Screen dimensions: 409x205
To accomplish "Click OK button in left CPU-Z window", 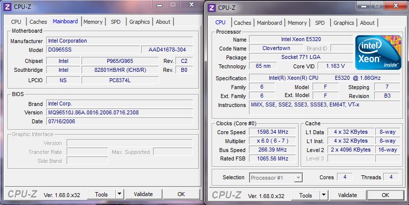I will (x=181, y=194).
